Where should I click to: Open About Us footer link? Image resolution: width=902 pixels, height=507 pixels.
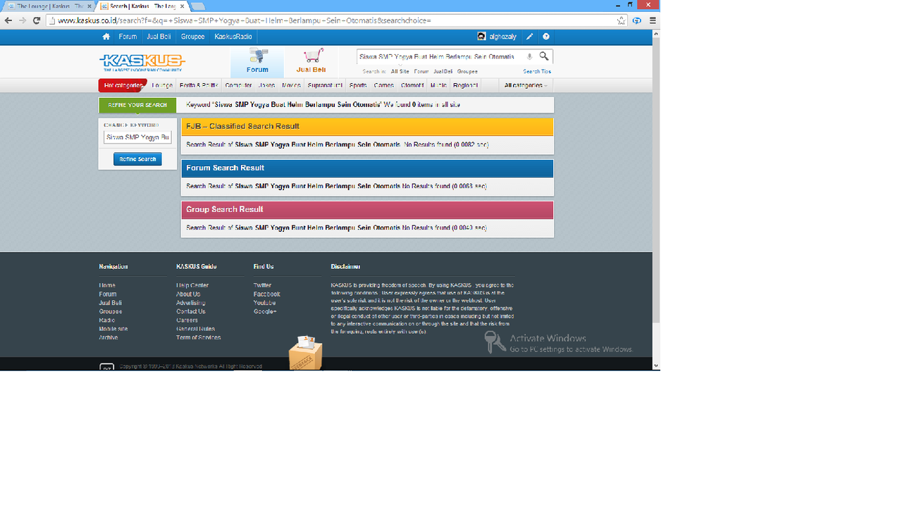pos(188,294)
